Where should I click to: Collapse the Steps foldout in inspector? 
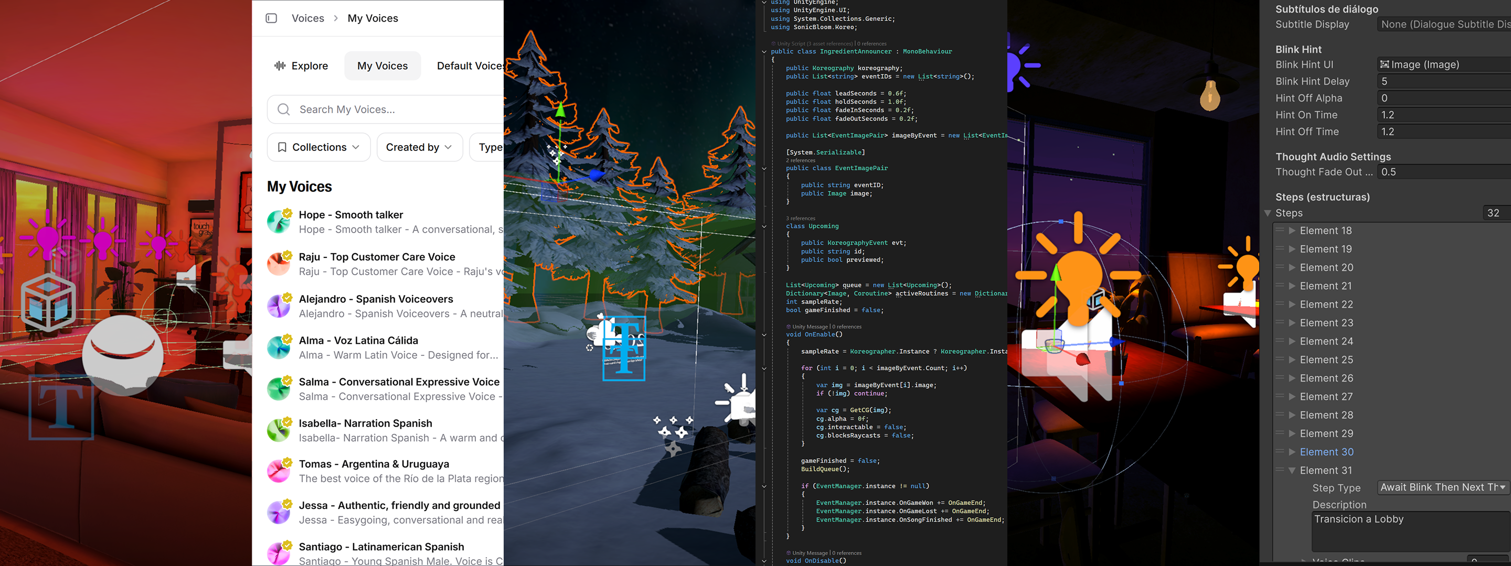click(x=1268, y=213)
